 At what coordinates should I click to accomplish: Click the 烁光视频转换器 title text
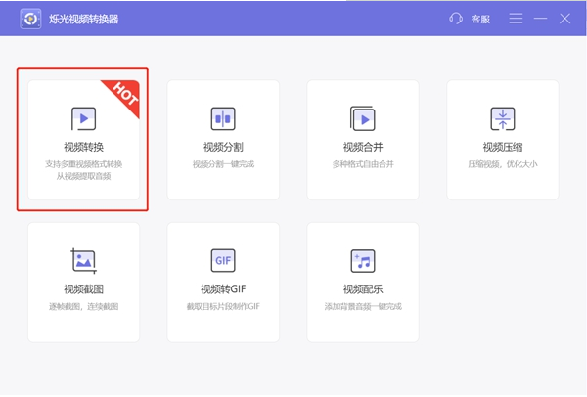83,19
